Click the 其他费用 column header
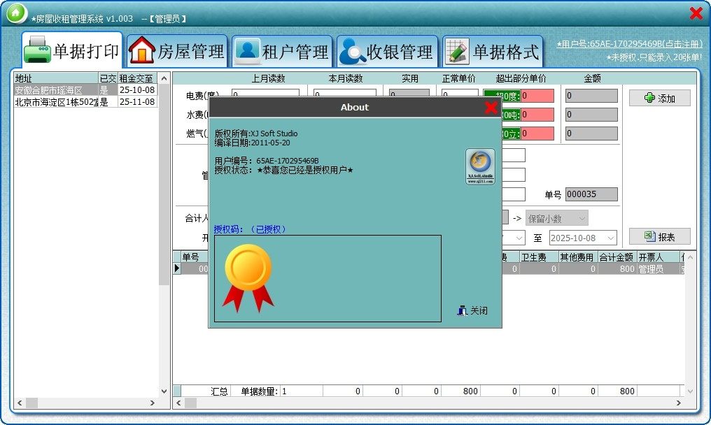Image resolution: width=711 pixels, height=425 pixels. (x=578, y=257)
